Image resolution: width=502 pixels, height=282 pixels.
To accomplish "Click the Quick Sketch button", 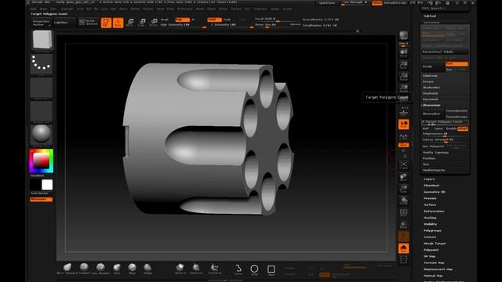I will [x=89, y=23].
